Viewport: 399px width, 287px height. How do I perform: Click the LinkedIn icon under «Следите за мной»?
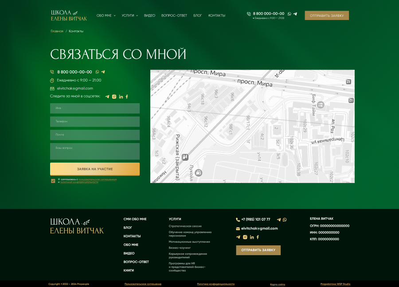(121, 97)
